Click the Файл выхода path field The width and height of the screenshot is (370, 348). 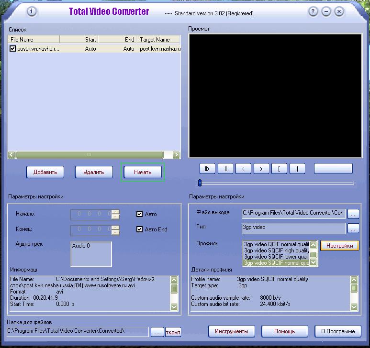click(x=294, y=214)
